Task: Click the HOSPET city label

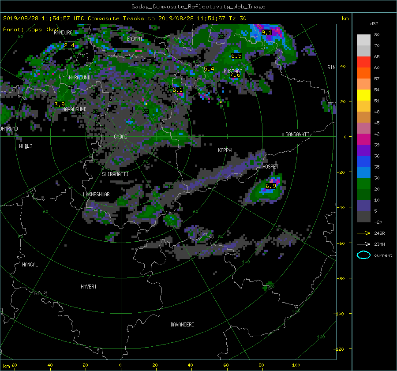Action: coord(270,167)
